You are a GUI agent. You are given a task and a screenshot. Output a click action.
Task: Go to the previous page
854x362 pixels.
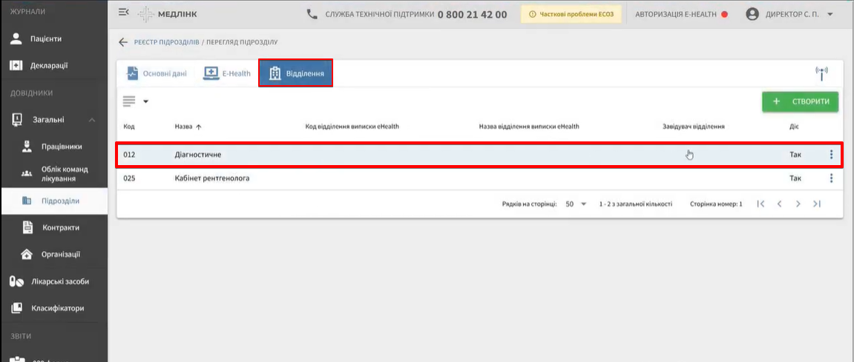point(779,204)
